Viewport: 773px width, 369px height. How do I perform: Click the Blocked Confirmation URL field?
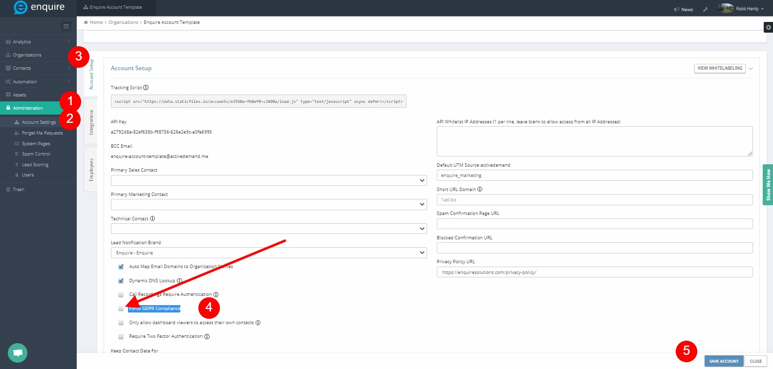click(x=595, y=248)
